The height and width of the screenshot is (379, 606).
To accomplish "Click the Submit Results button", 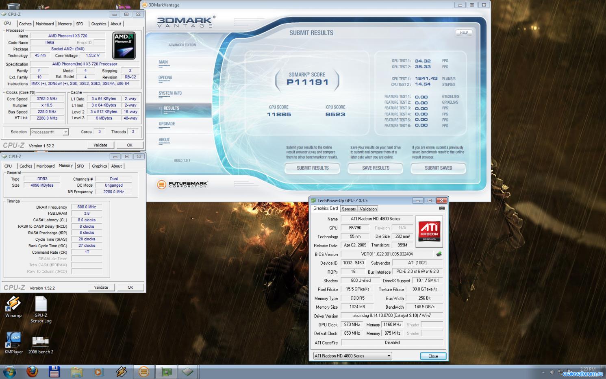I will tap(313, 168).
